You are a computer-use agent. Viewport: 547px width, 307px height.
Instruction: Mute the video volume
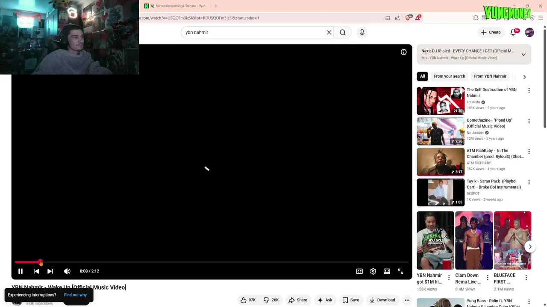(x=67, y=271)
